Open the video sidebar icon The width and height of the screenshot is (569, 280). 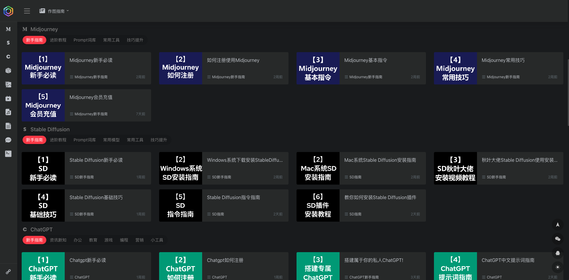(x=8, y=98)
